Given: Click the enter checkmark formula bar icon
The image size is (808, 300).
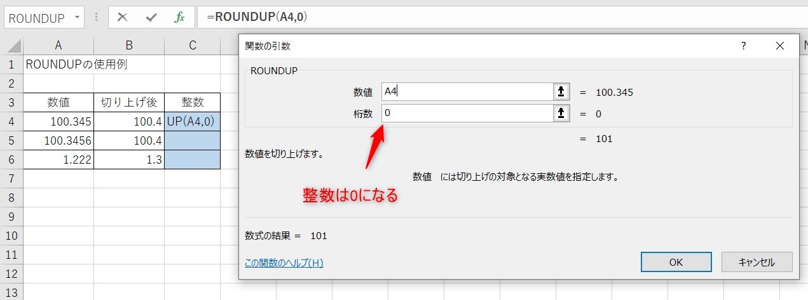Looking at the screenshot, I should click(151, 17).
